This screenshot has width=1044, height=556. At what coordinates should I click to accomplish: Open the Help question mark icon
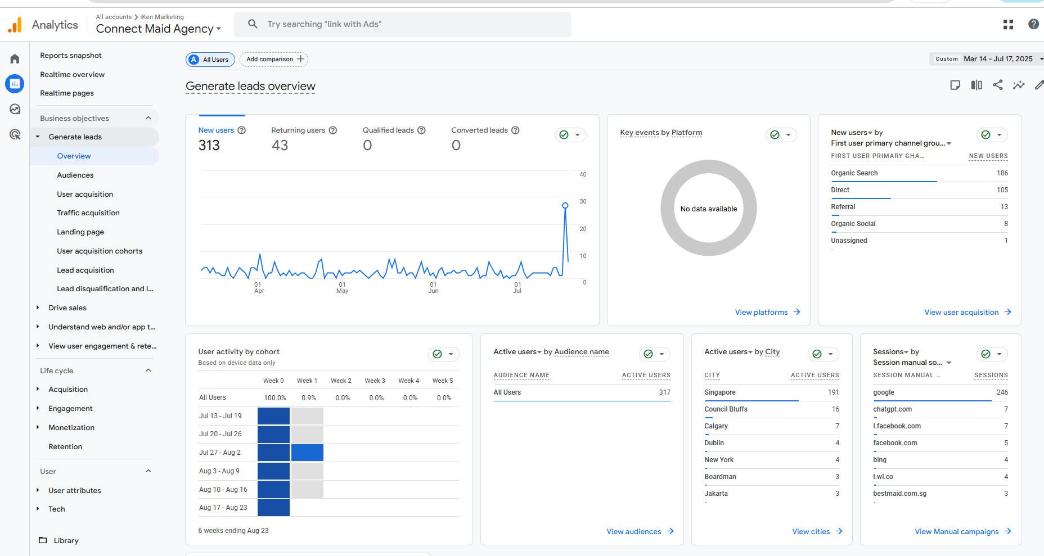pyautogui.click(x=1033, y=24)
